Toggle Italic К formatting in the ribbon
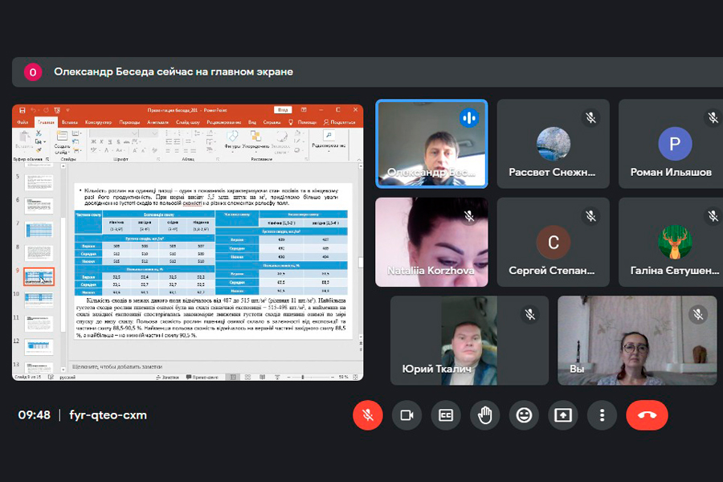The image size is (723, 482). [101, 142]
